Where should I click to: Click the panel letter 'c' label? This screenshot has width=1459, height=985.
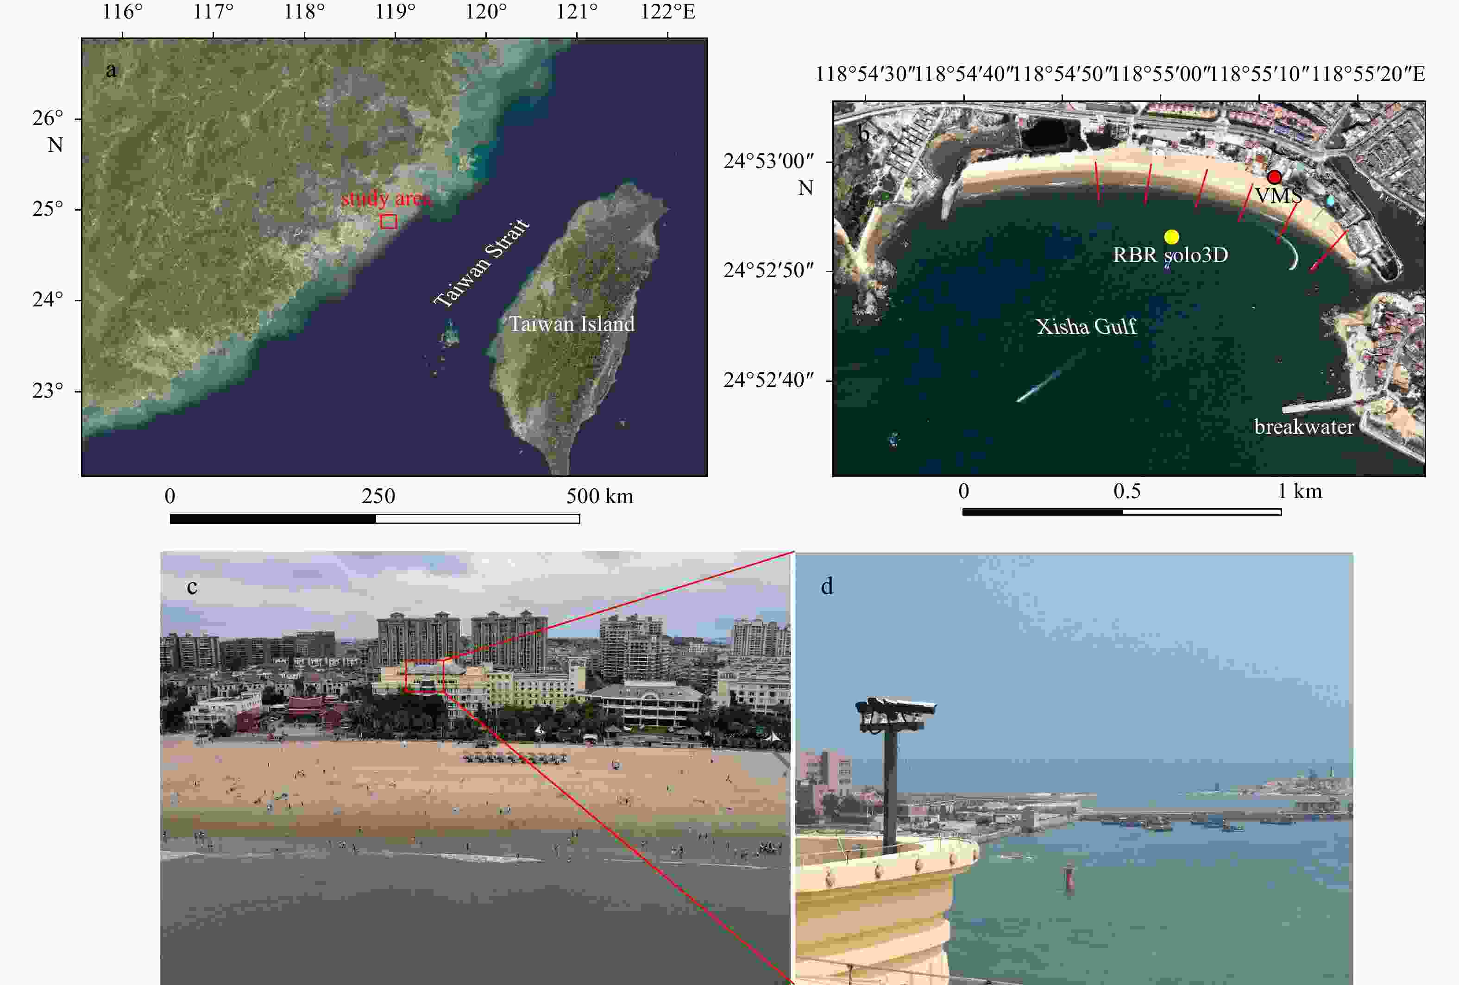(x=192, y=586)
